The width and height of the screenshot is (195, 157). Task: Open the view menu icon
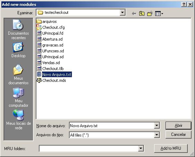159,14
